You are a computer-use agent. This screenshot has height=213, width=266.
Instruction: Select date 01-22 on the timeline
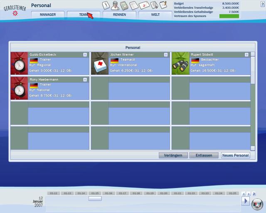point(191,193)
